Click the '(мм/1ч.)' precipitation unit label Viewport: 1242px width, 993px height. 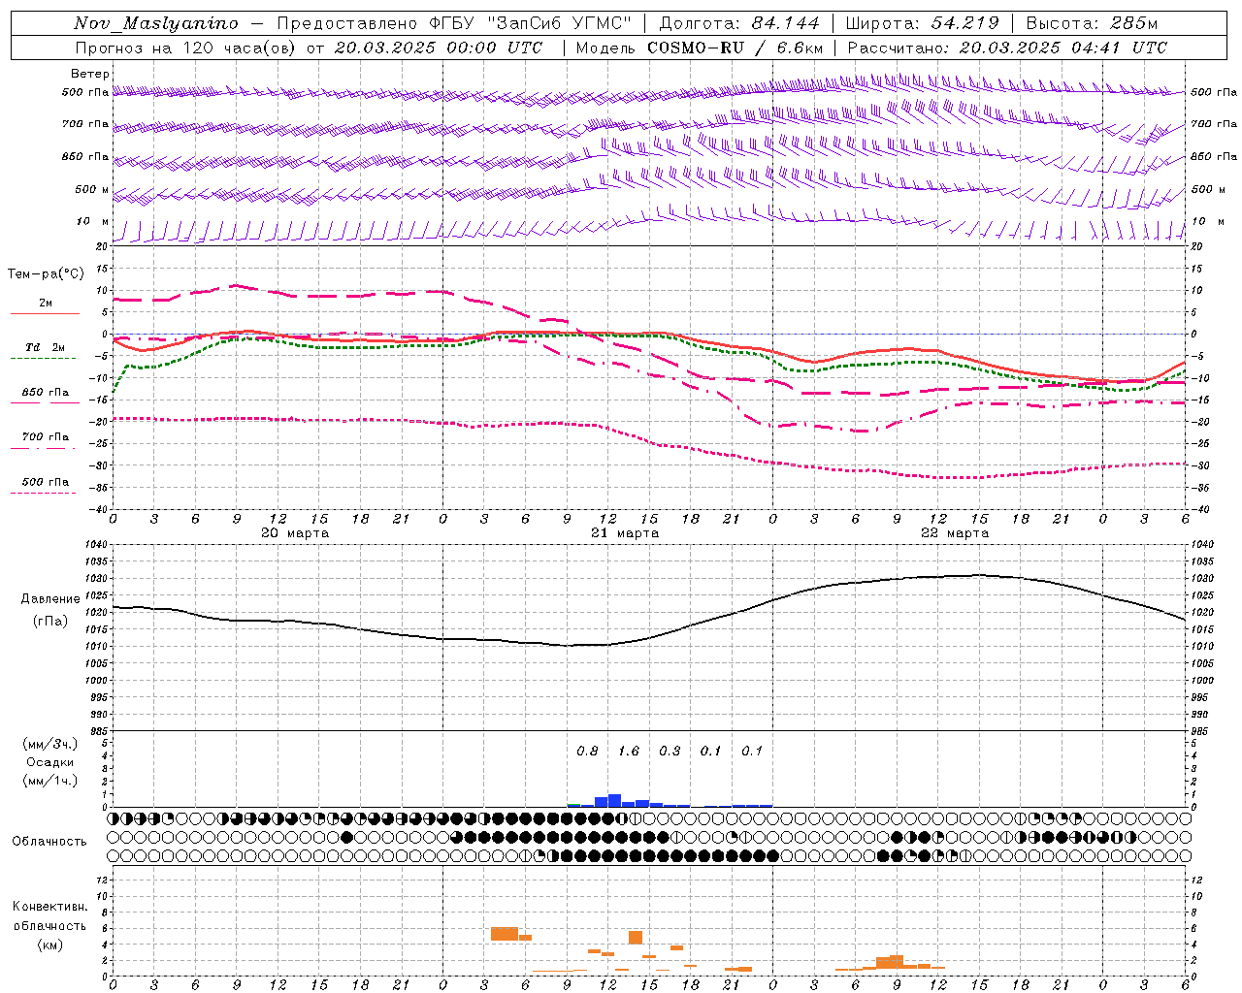(50, 781)
